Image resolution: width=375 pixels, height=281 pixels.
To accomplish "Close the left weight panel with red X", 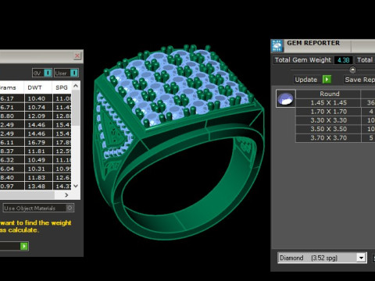I will point(77,55).
